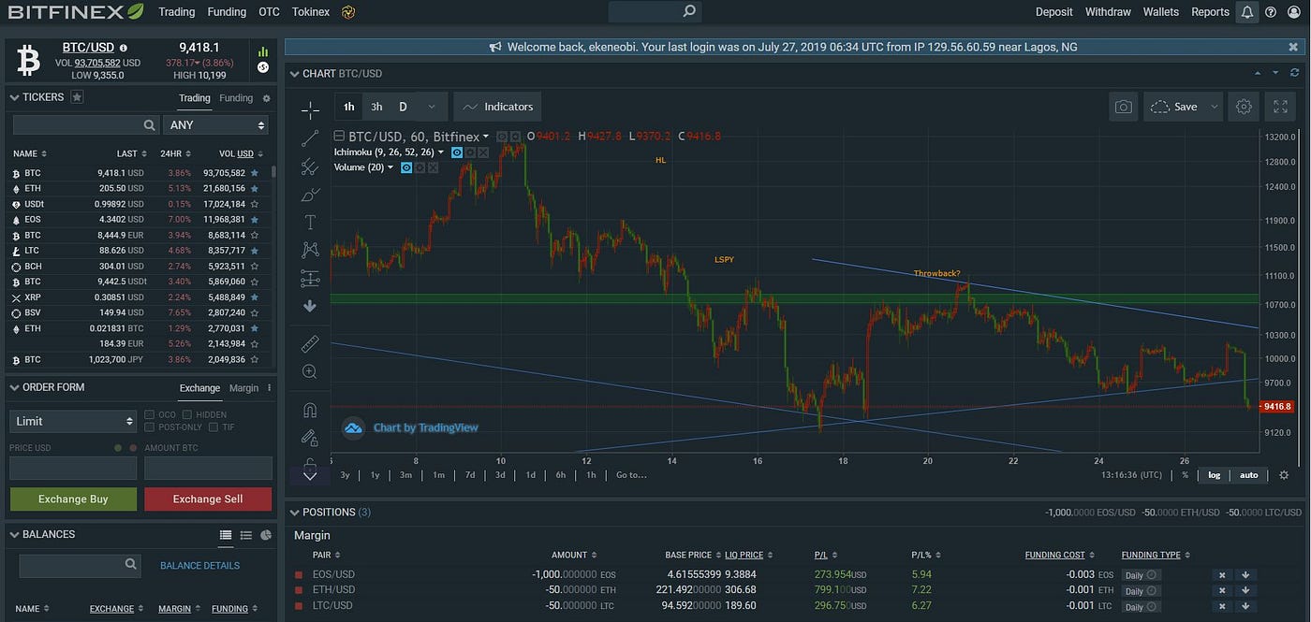Open the ANY currency filter dropdown

215,125
